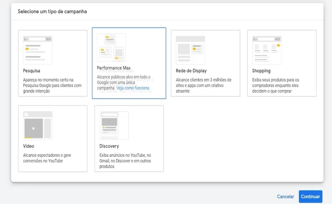Click the Performance Max illustration icon
332x204 pixels.
[111, 47]
